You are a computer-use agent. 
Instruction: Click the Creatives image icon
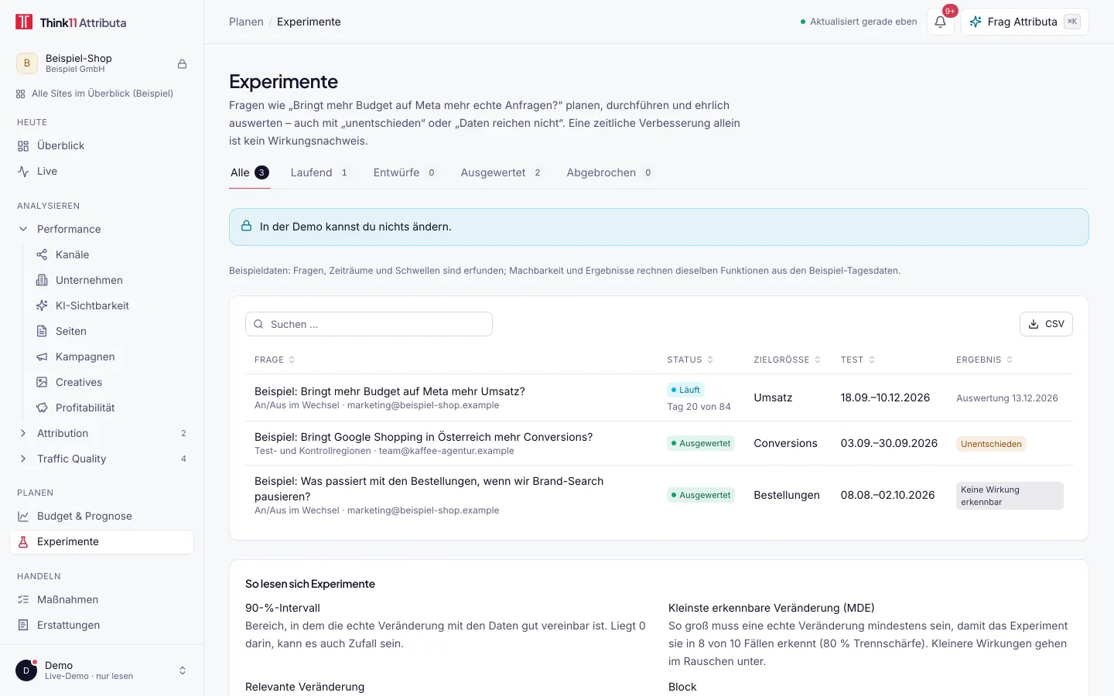[x=42, y=382]
